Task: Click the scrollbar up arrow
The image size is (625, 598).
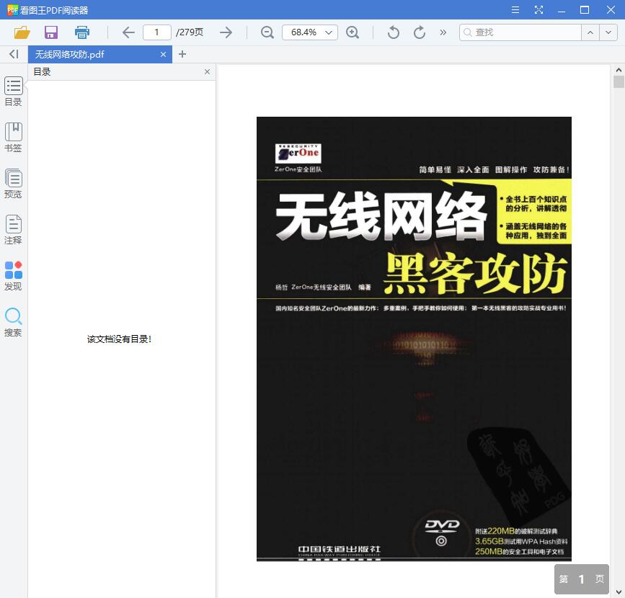Action: (619, 70)
